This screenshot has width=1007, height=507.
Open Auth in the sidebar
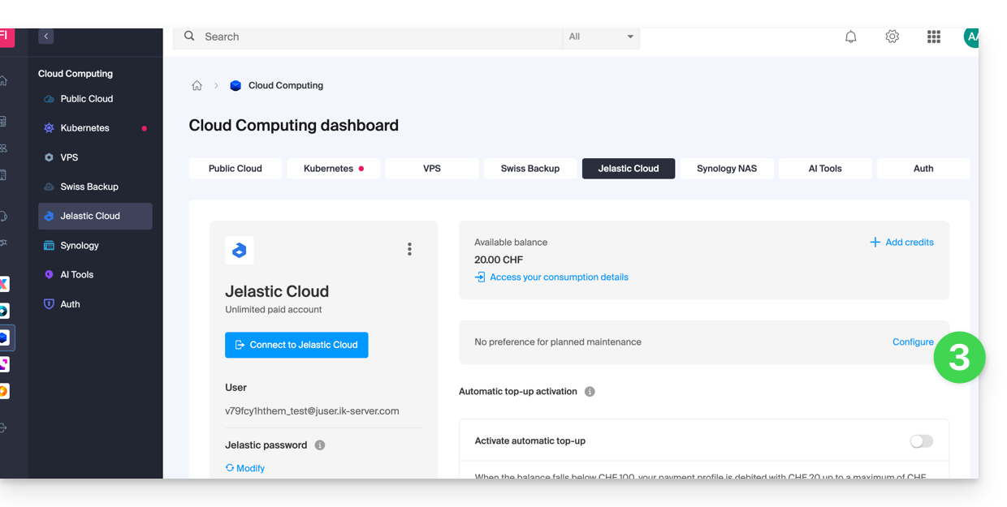tap(95, 304)
